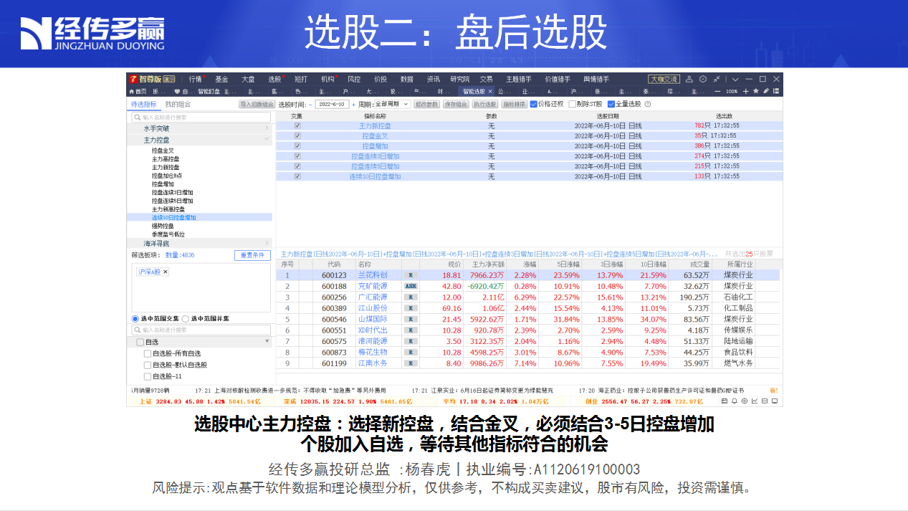This screenshot has width=908, height=511.
Task: Remove the 沪深A股 filter tag with its X
Action: coord(165,272)
